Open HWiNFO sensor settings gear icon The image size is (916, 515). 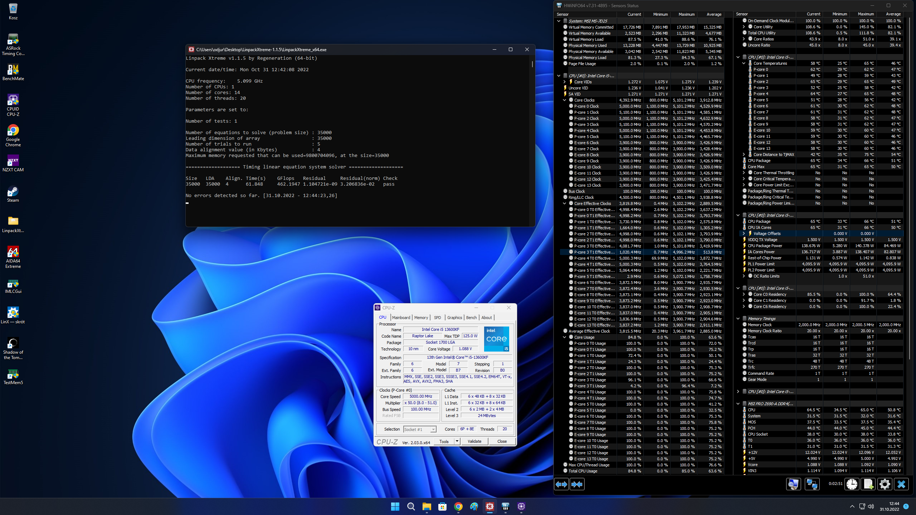coord(885,484)
